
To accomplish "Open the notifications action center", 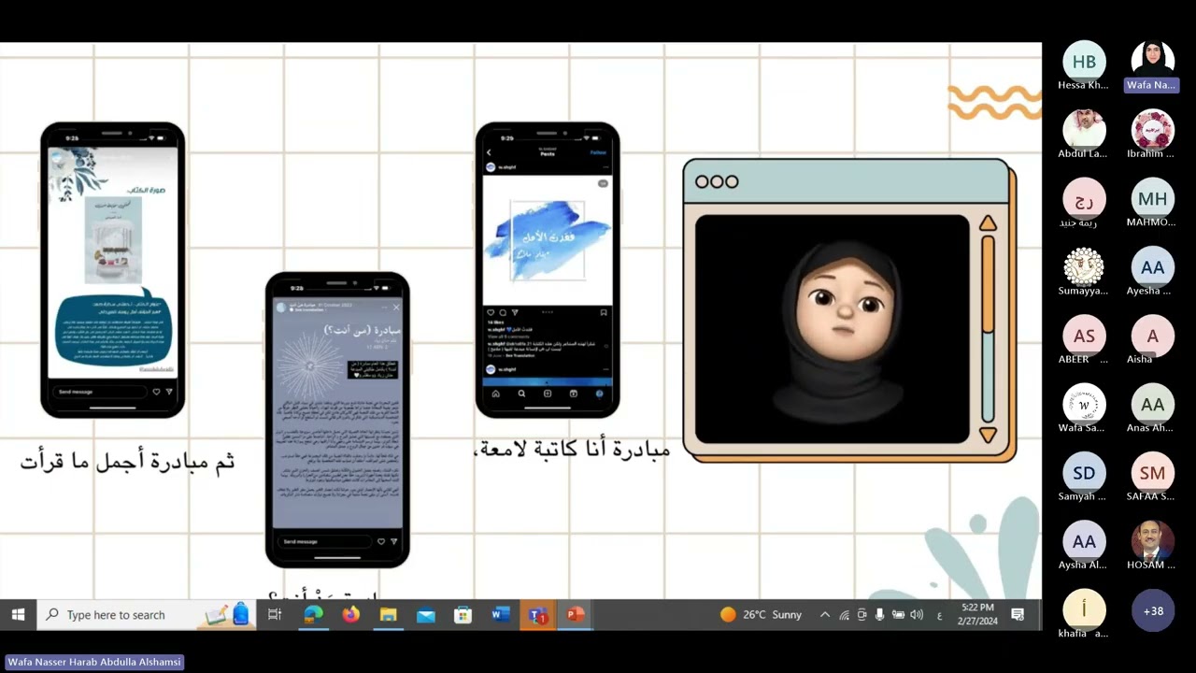I will point(1018,614).
